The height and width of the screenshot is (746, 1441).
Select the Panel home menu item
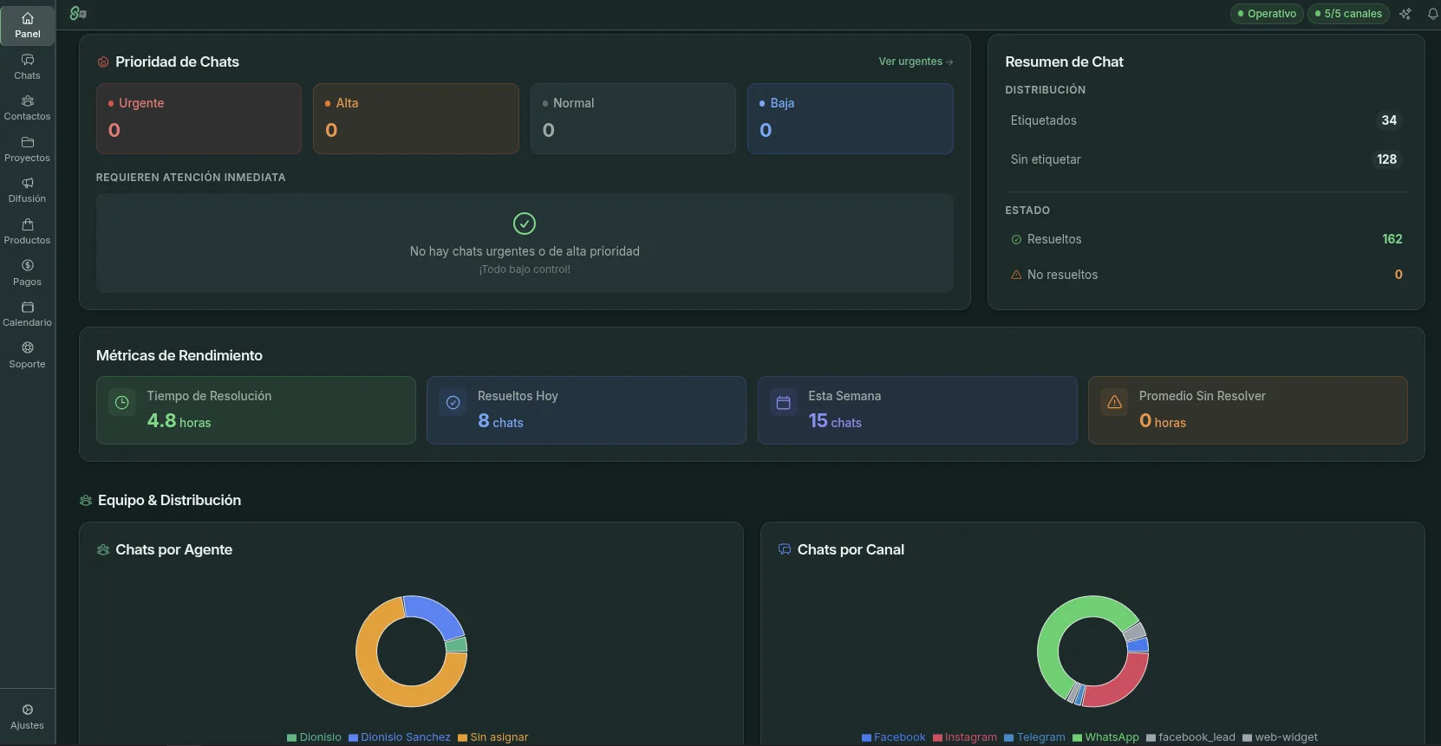click(28, 25)
